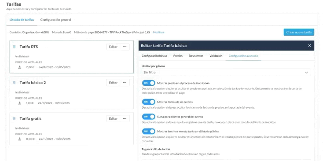The width and height of the screenshot is (323, 161).
Task: Click the Tag para URL de tarifas label
Action: click(x=156, y=149)
